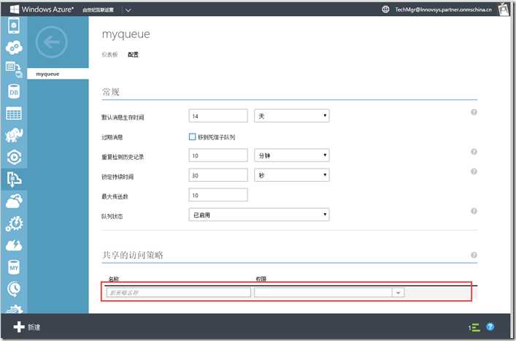Open the storage table grid icon
This screenshot has width=516, height=341.
pos(14,114)
